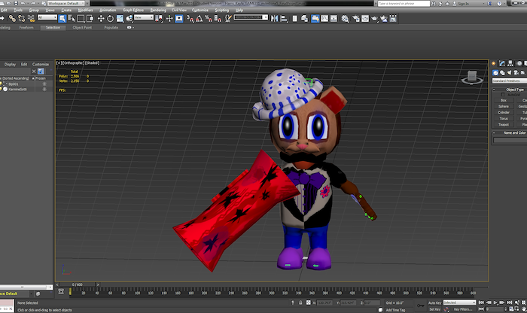Toggle Spinner Snap
This screenshot has width=527, height=313.
pyautogui.click(x=218, y=19)
